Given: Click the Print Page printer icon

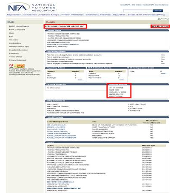Looking at the screenshot, I should coord(159,19).
